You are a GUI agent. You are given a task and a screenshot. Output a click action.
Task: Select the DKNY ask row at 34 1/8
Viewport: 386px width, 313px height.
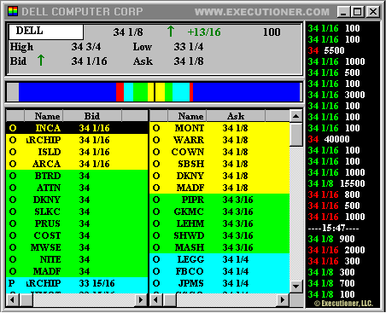click(219, 176)
